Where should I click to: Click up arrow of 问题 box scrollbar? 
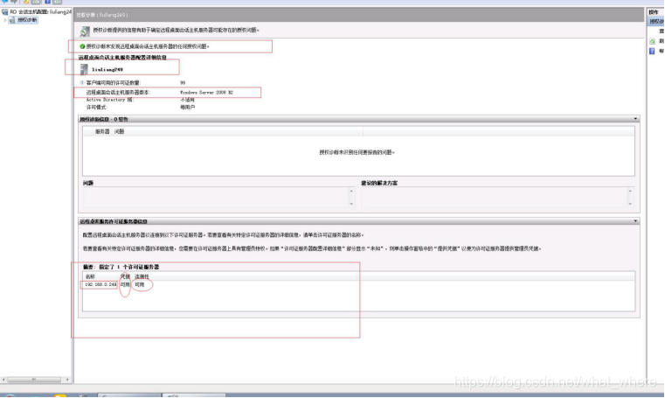coord(351,191)
